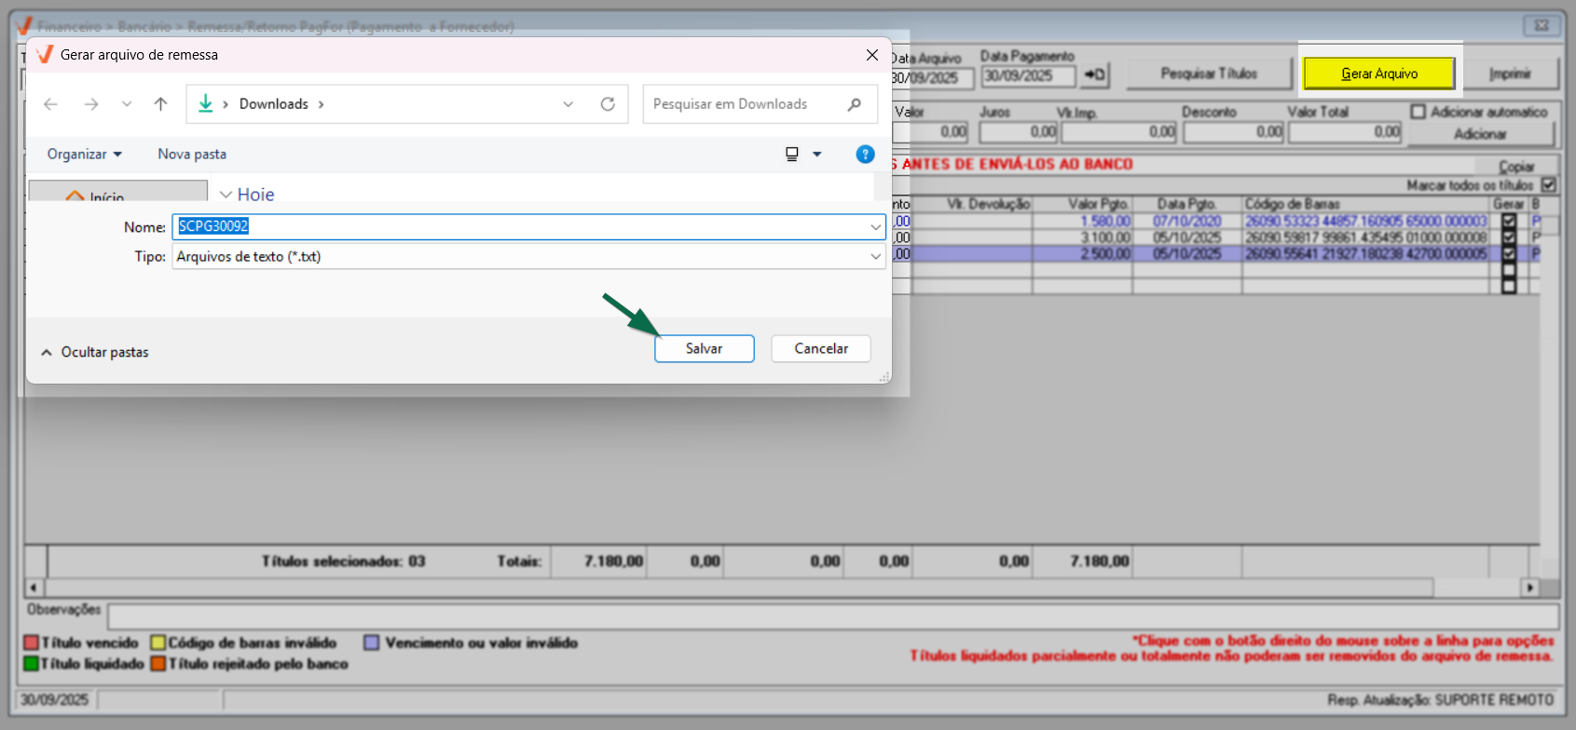Refresh the Downloads folder view
Screen dimensions: 1576x730
click(x=608, y=104)
